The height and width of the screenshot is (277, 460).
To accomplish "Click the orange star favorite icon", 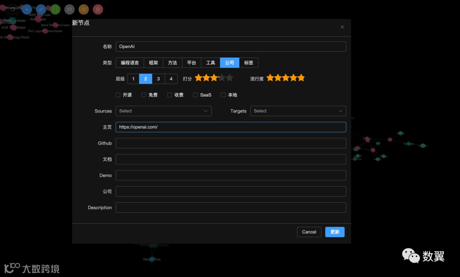I will coord(83,9).
